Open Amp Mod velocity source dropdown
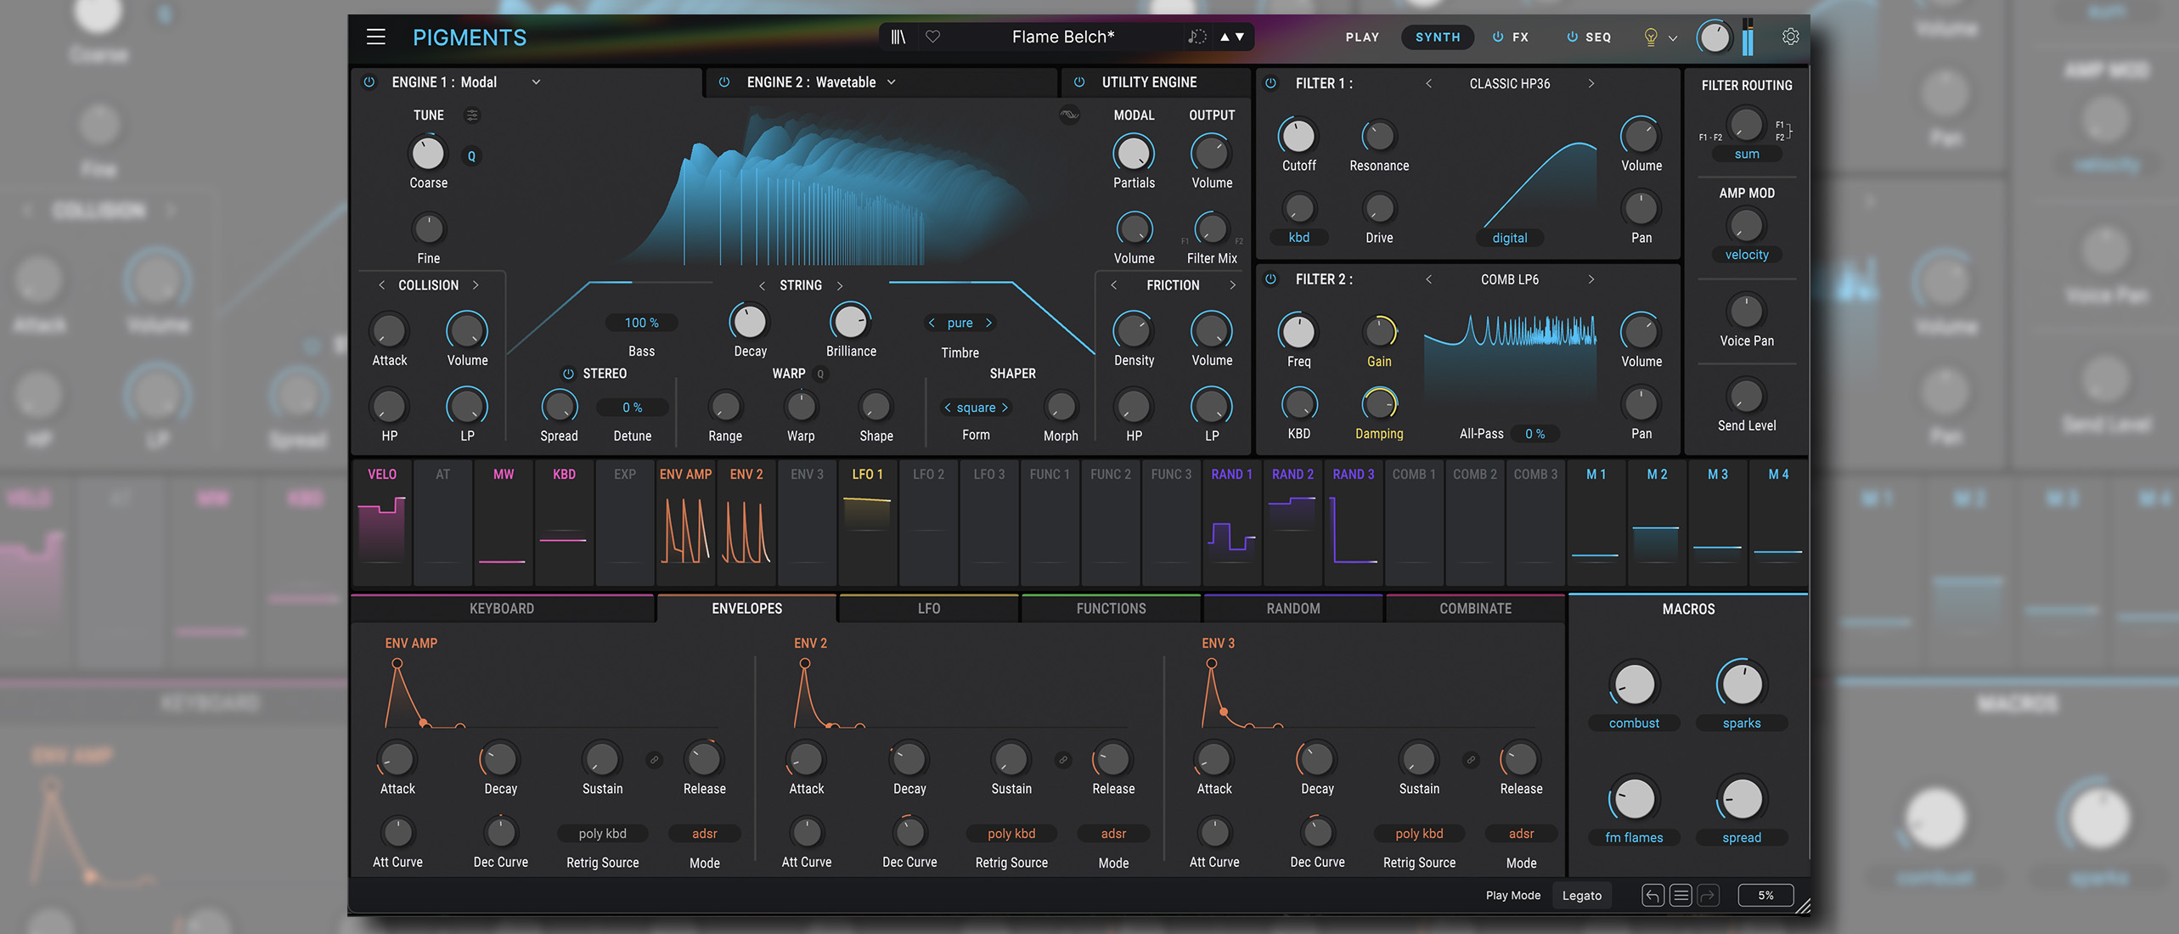The image size is (2179, 934). click(x=1747, y=255)
